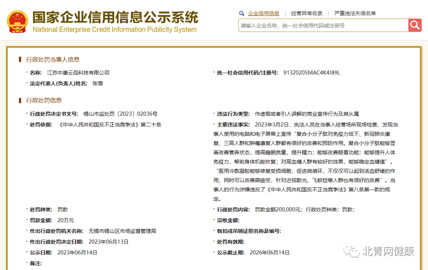428x270 pixels.
Task: Click legal representative name 张雪
Action: pos(97,84)
